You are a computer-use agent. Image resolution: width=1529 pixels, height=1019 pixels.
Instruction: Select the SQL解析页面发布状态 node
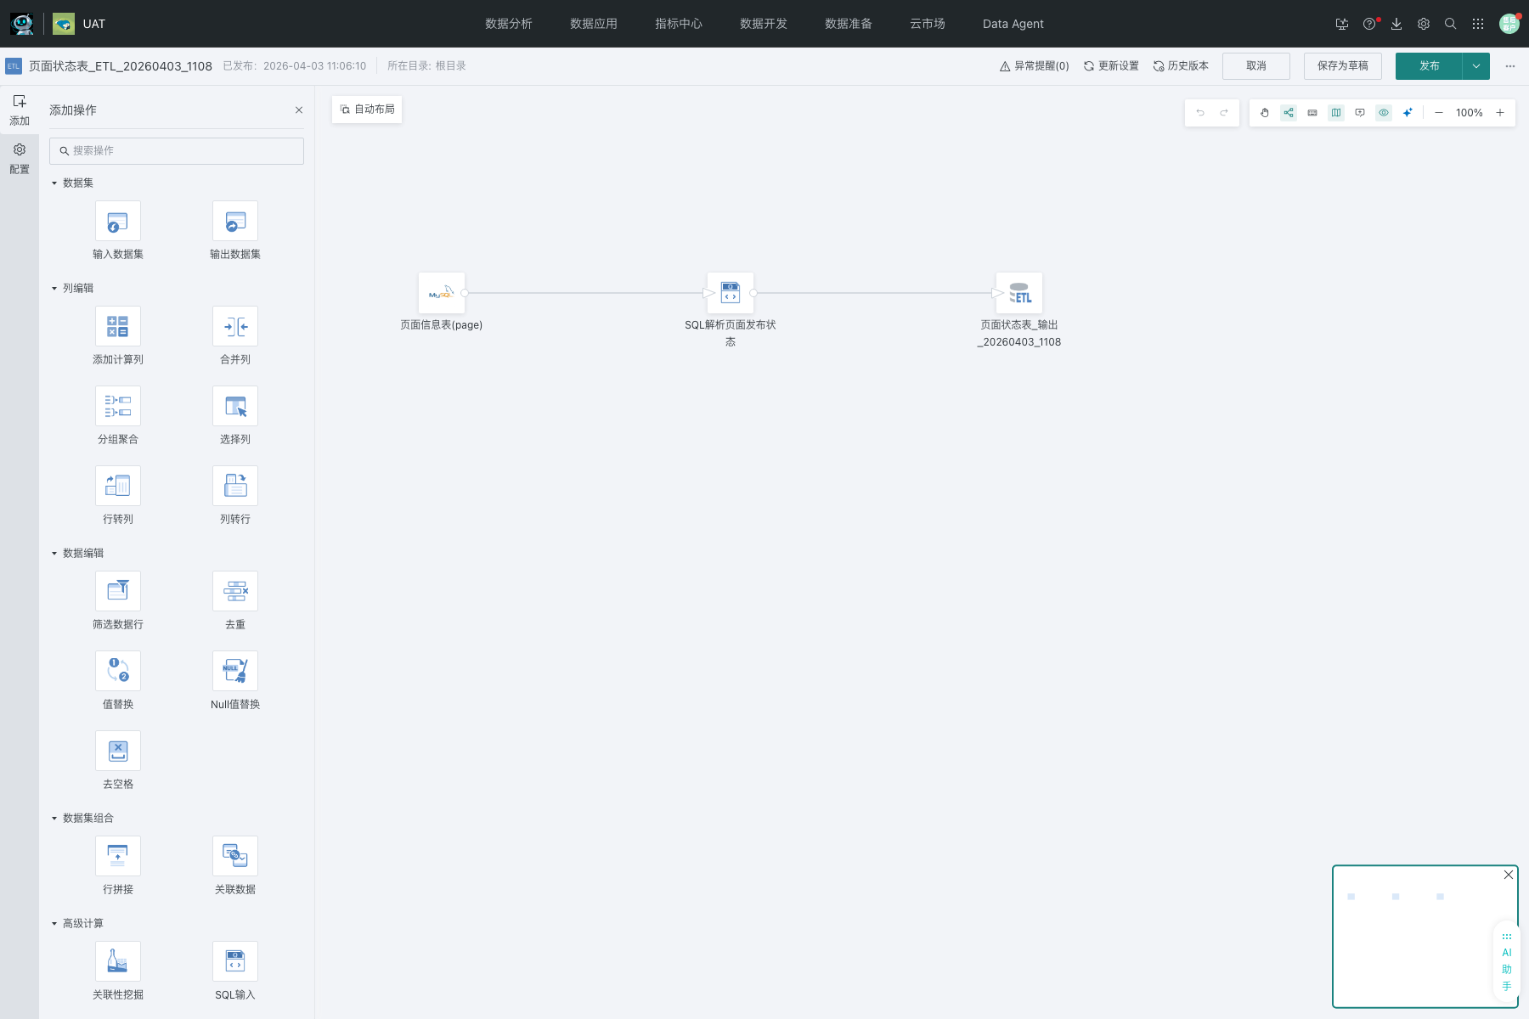(x=731, y=294)
